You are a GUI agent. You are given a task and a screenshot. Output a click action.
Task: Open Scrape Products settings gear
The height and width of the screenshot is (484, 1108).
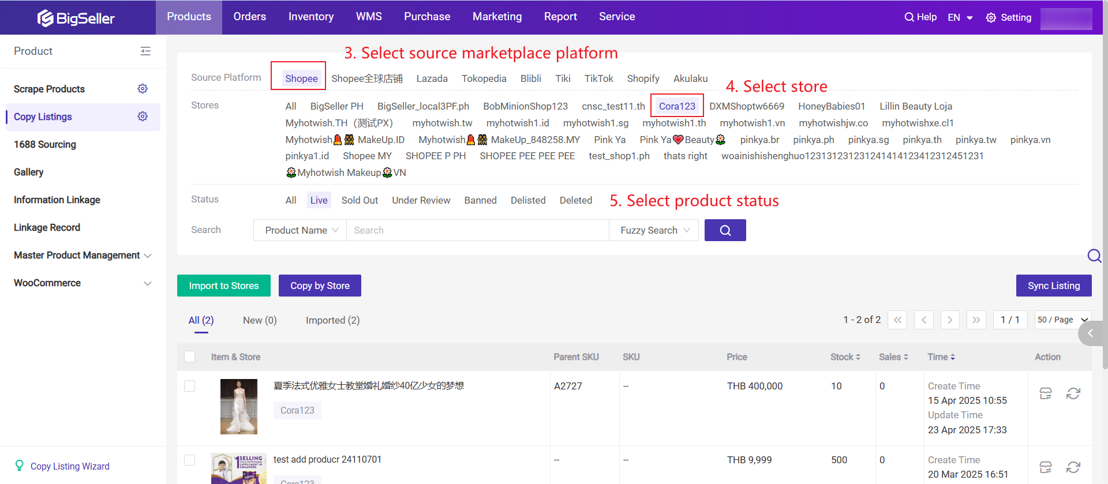[x=143, y=89]
